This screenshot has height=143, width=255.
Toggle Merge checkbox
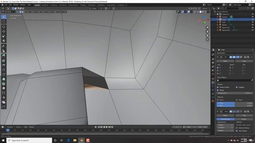tap(218, 90)
